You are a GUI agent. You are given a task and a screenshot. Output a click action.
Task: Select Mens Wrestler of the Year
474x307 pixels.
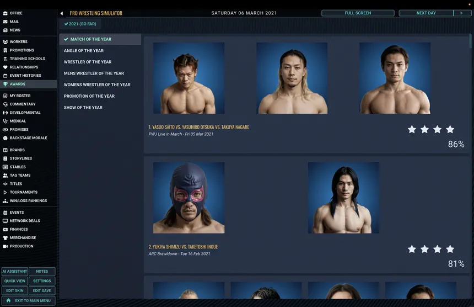94,73
